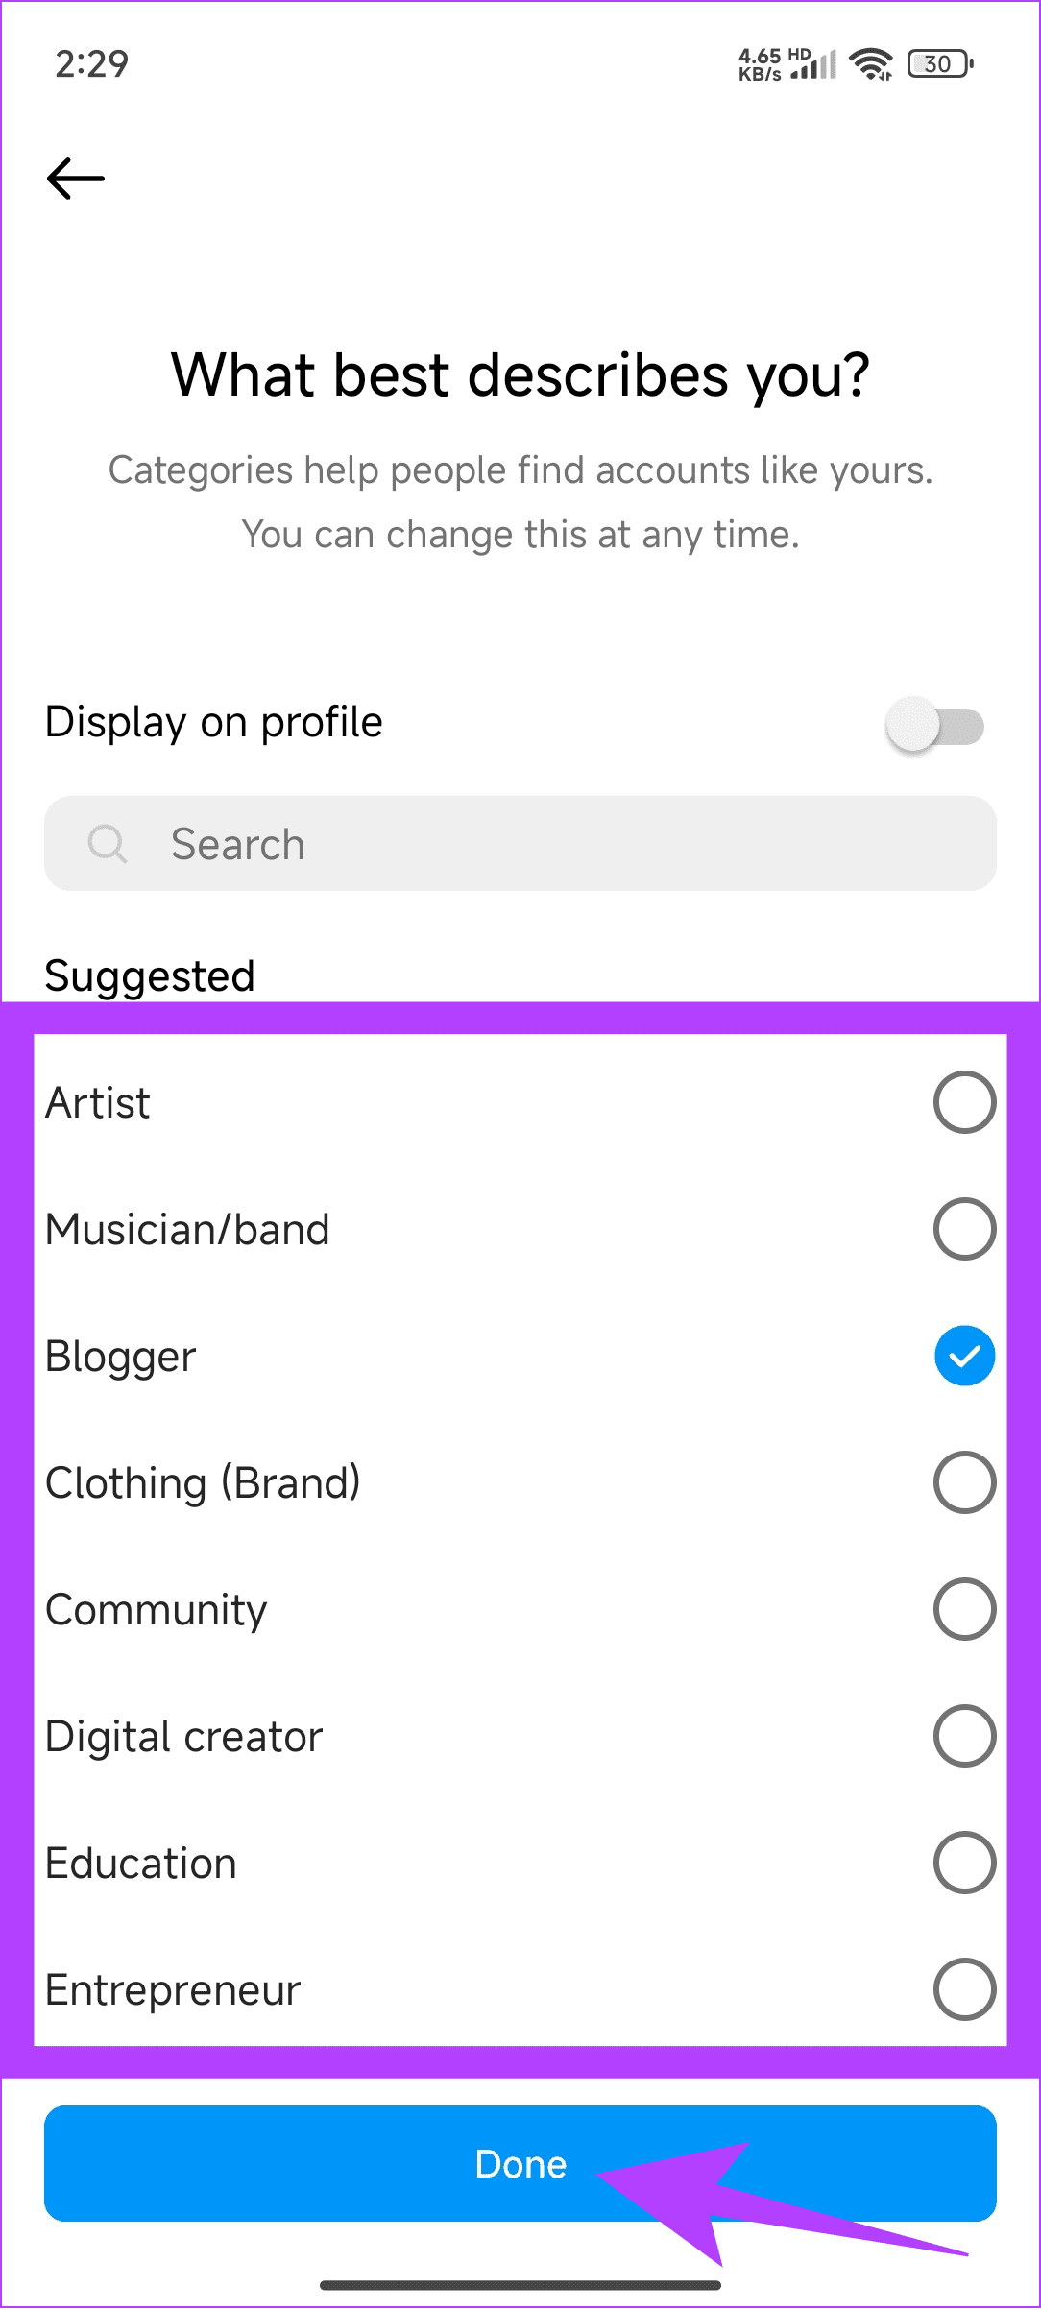Choose the Education radio button
This screenshot has width=1041, height=2310.
[x=964, y=1863]
